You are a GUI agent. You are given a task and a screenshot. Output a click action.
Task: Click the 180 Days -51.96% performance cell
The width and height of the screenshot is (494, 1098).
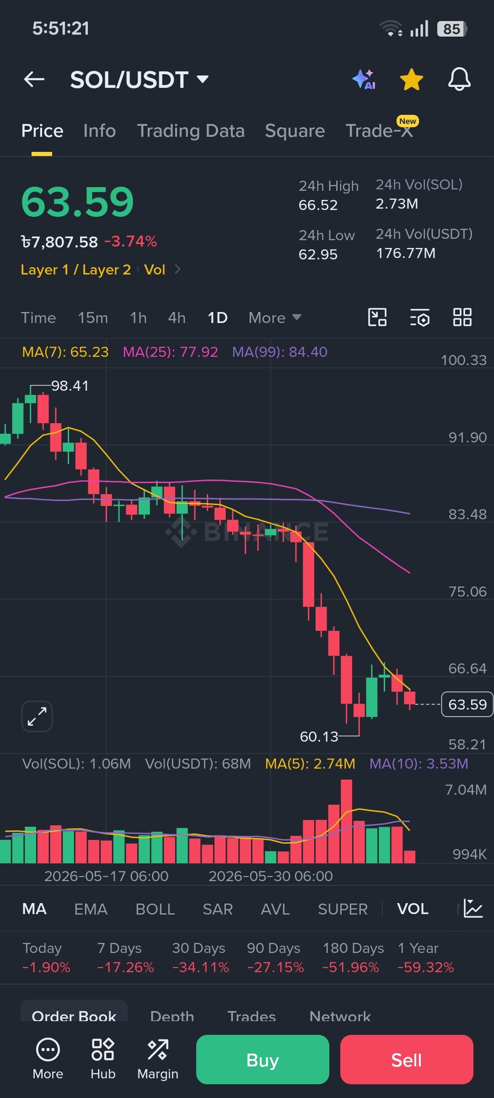353,958
